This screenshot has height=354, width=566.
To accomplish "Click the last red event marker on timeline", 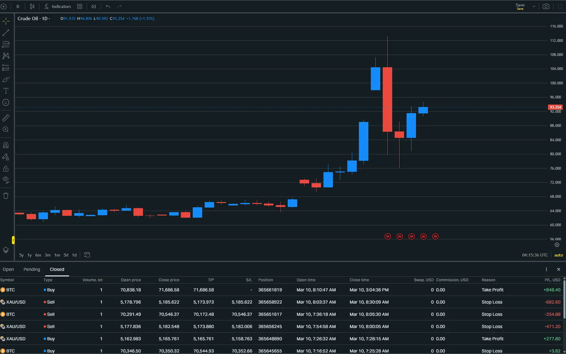I will (x=435, y=236).
